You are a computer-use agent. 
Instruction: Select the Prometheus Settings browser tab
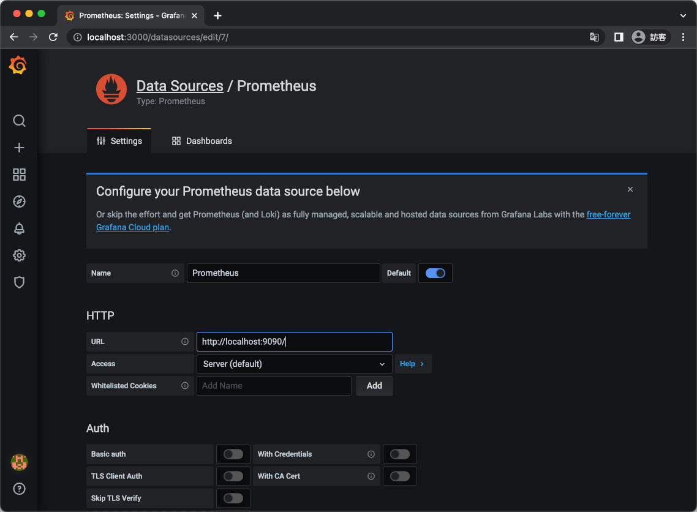[131, 15]
